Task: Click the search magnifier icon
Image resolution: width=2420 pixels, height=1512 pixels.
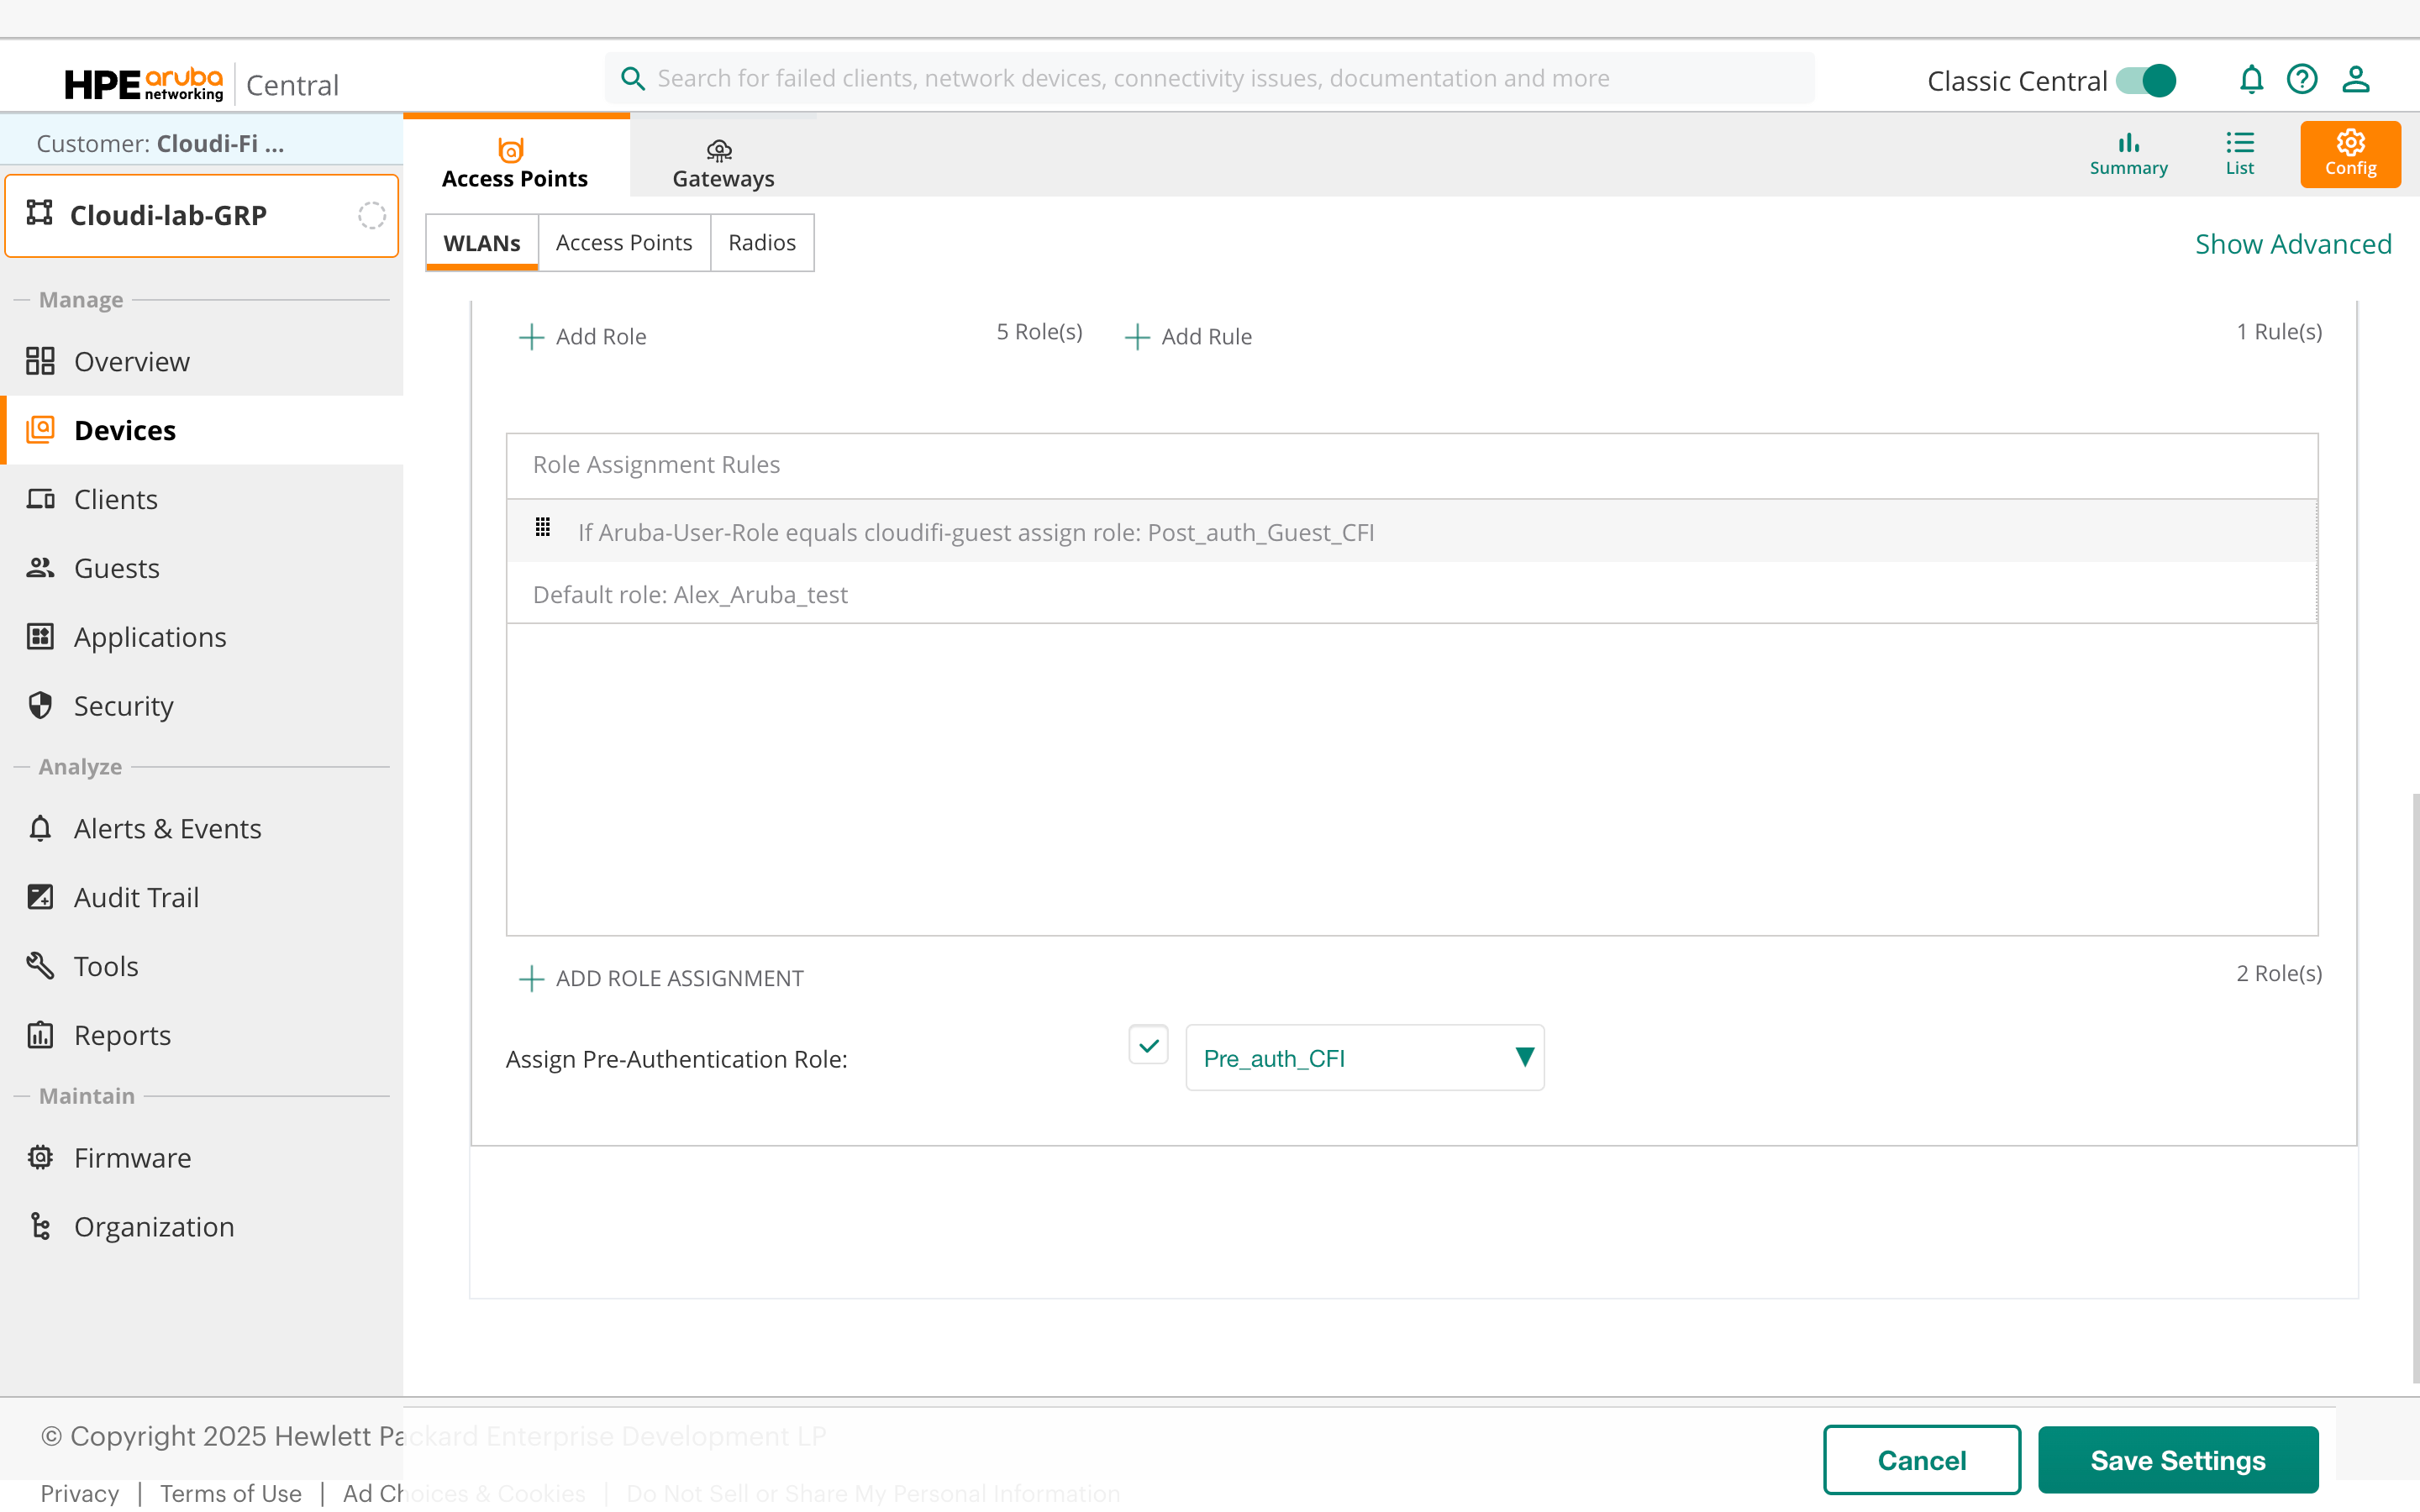Action: click(x=632, y=78)
